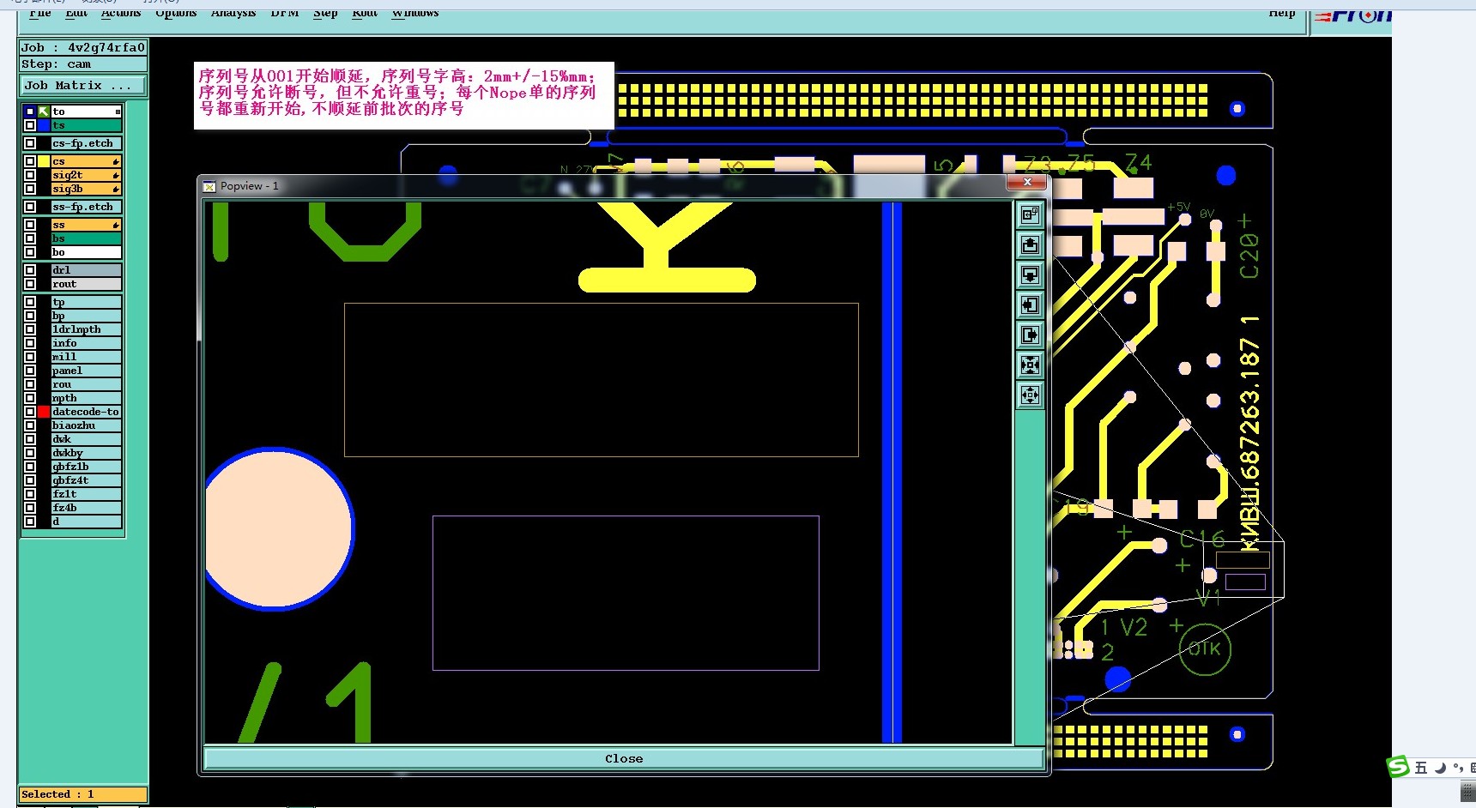The image size is (1476, 808).
Task: Click the Popview zoom-in converging arrows icon
Action: tap(1030, 365)
